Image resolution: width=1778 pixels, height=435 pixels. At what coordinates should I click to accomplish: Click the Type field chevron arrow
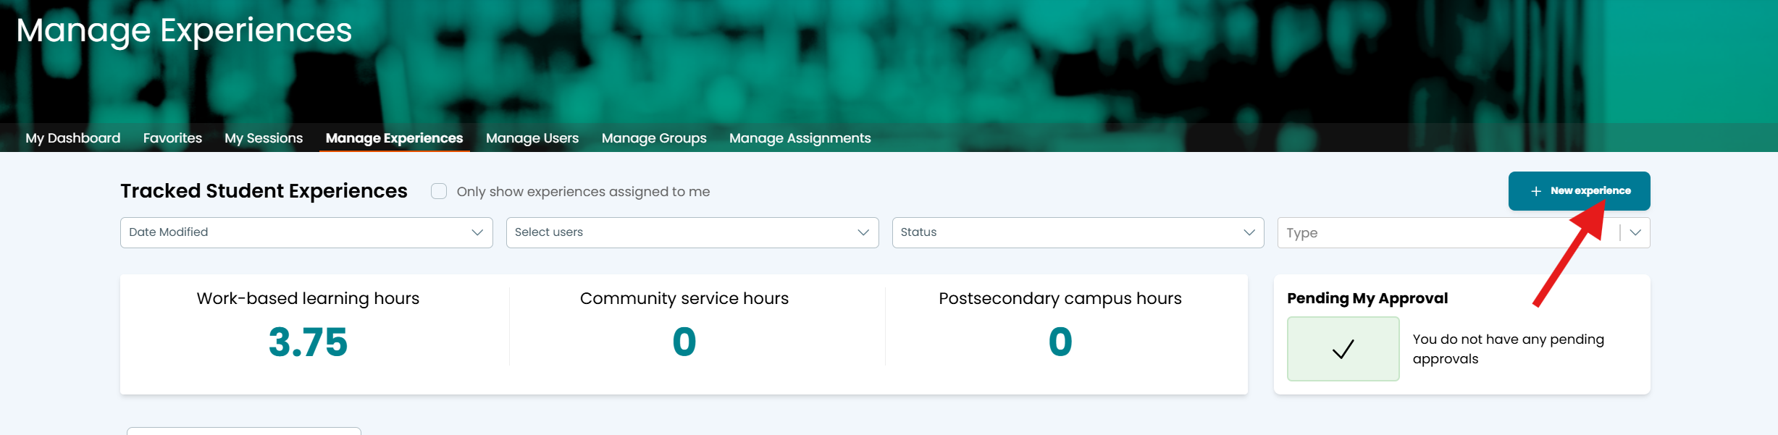[x=1635, y=232]
